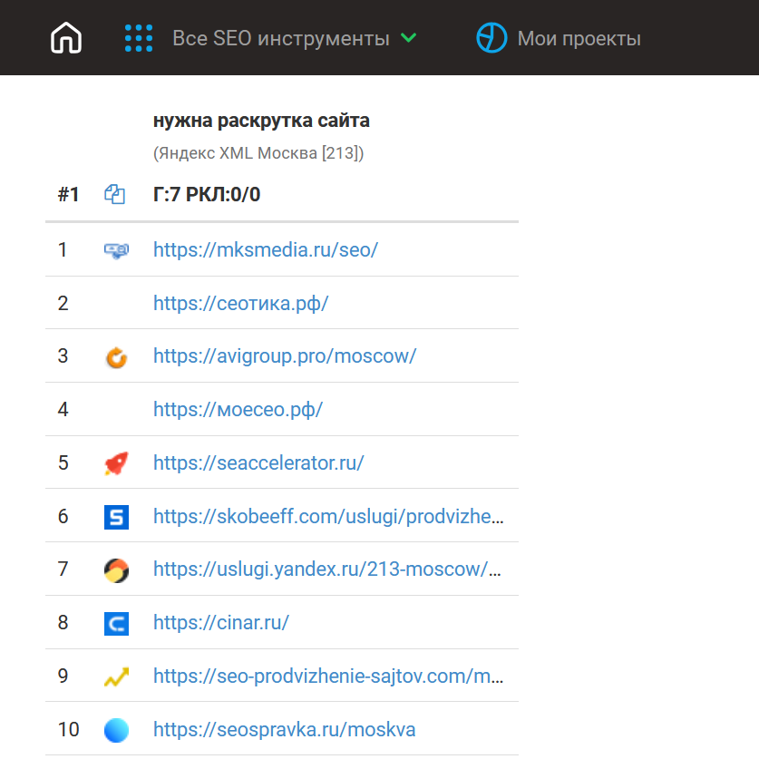Visit the https://cinar.ru/ link
The height and width of the screenshot is (759, 759).
221,623
